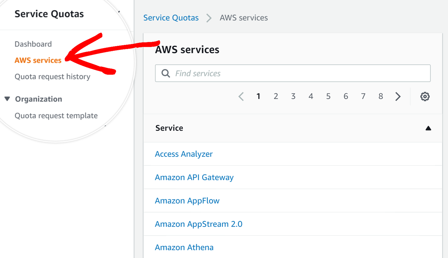Open Quota request history
This screenshot has width=448, height=258.
tap(52, 77)
